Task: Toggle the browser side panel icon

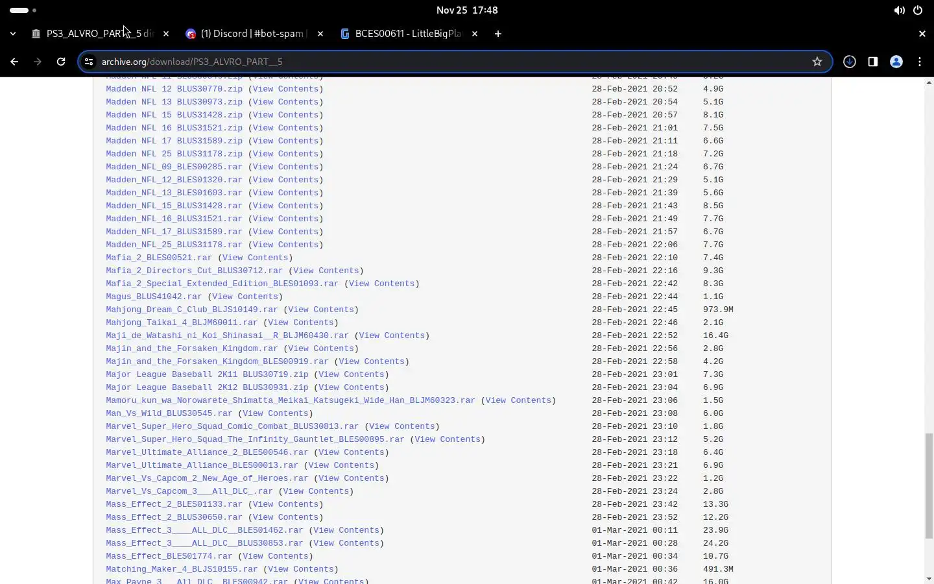Action: click(x=873, y=62)
